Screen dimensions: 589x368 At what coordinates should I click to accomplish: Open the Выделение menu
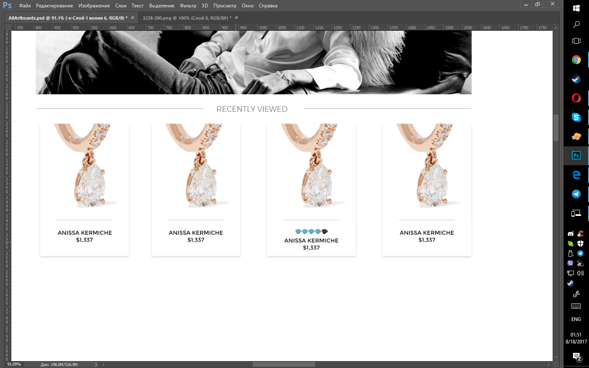162,6
